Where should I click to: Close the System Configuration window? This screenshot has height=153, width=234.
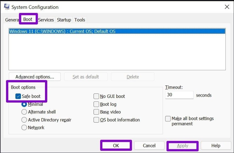pyautogui.click(x=227, y=7)
